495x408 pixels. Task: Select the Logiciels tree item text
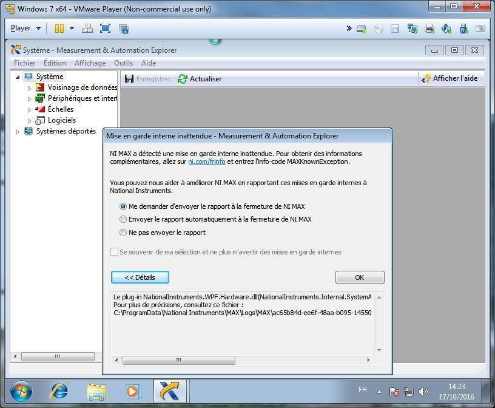pos(62,120)
